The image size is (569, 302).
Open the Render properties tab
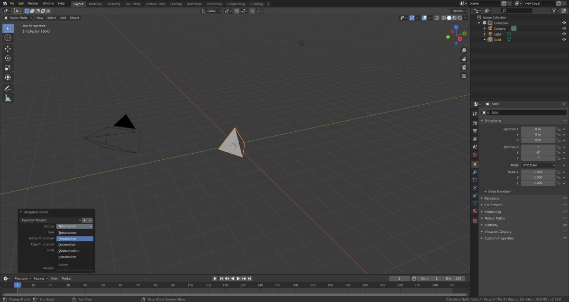point(475,123)
